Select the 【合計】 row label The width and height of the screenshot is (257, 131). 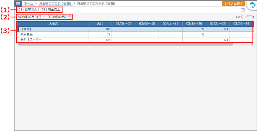(26, 29)
